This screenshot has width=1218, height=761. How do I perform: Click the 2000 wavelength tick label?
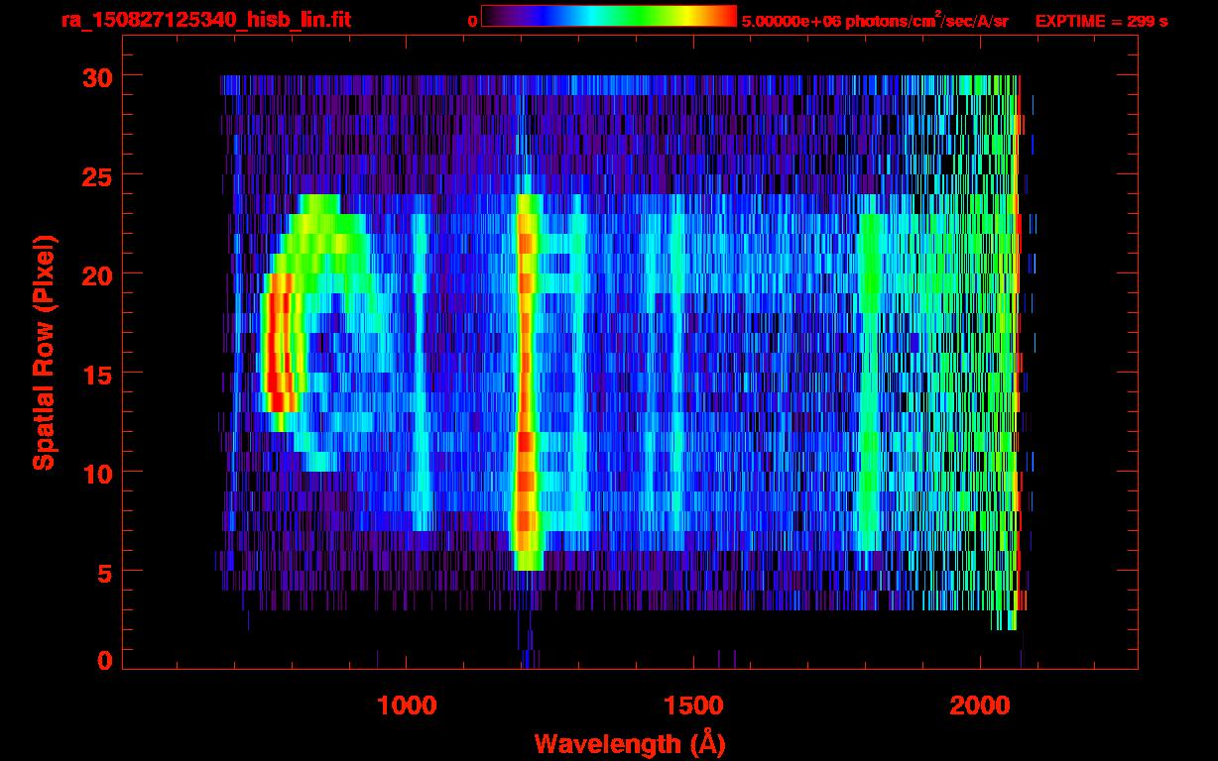(979, 706)
